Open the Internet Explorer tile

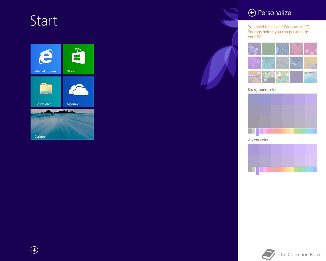(x=46, y=59)
